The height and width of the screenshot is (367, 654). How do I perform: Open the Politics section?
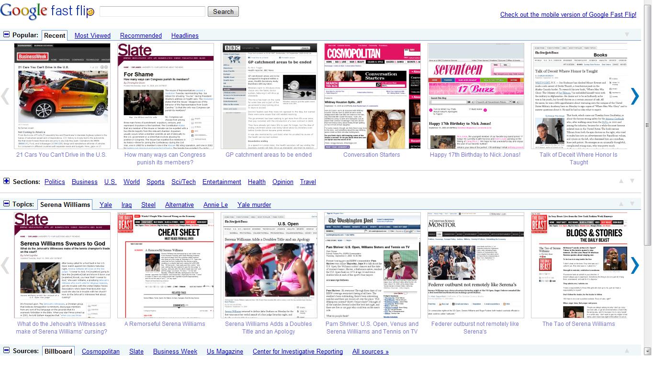pyautogui.click(x=55, y=182)
